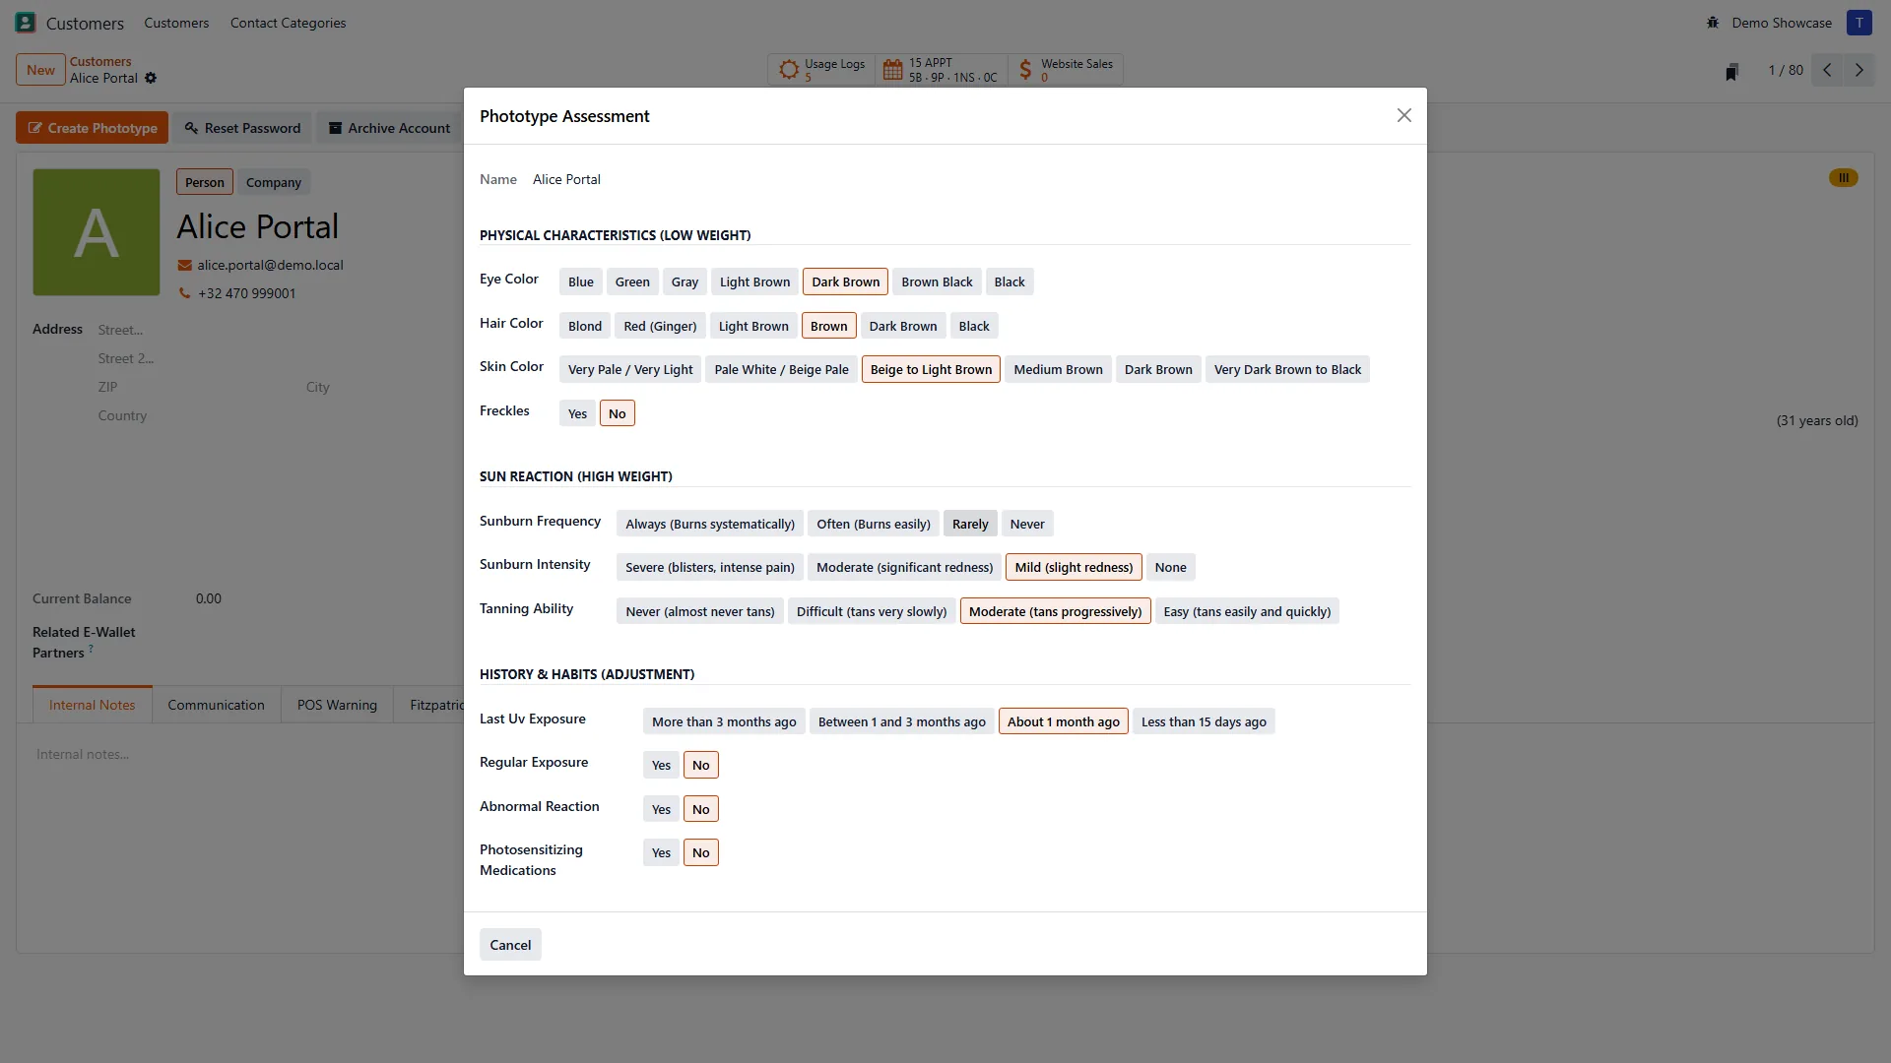1891x1063 pixels.
Task: Set Freckles to Yes
Action: click(577, 414)
